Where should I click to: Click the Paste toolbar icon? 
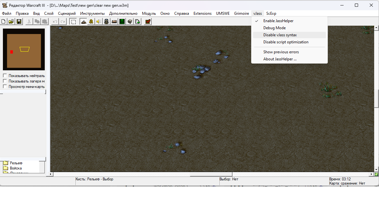click(44, 22)
